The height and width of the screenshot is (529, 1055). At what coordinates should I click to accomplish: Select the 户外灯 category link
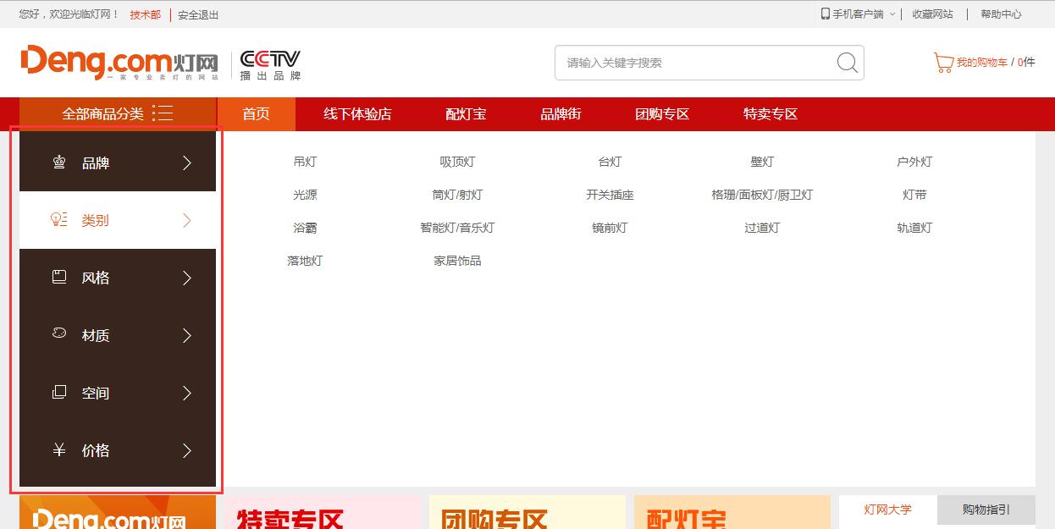point(914,162)
